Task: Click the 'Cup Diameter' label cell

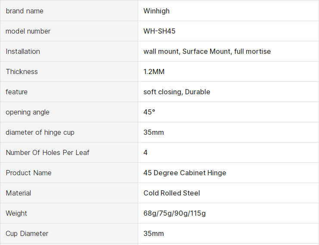Action: point(27,234)
